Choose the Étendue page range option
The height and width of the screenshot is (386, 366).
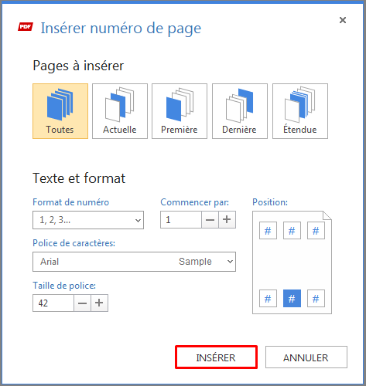coord(300,111)
